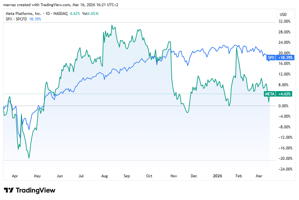Image resolution: width=299 pixels, height=200 pixels.
Task: Click the TradingView logo icon
Action: point(8,190)
